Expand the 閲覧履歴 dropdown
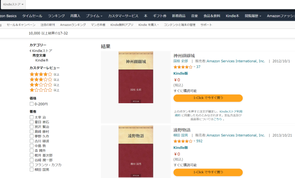Screen dimensions: 295x178 coord(253,16)
